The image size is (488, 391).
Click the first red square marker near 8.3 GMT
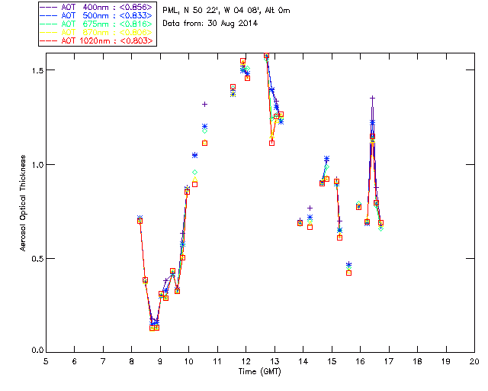[140, 221]
